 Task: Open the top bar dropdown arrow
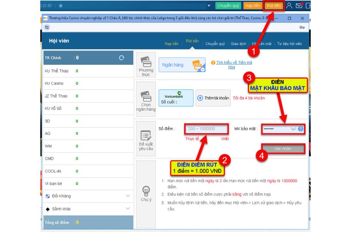[209, 6]
